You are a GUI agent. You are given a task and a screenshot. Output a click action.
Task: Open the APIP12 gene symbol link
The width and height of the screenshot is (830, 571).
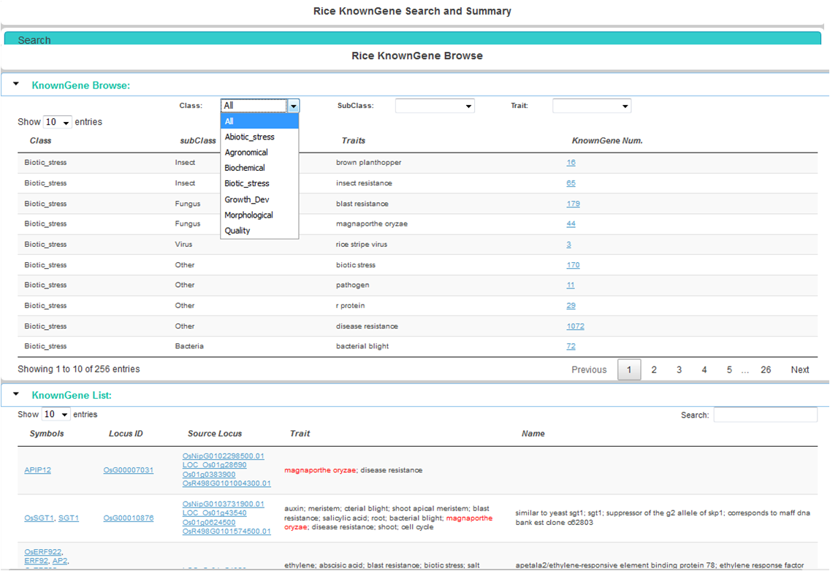coord(37,470)
